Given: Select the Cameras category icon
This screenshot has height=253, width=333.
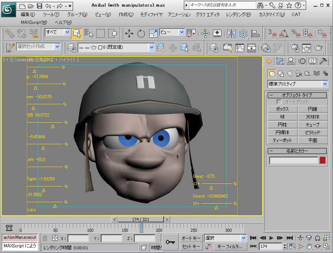Looking at the screenshot, I should [x=299, y=74].
